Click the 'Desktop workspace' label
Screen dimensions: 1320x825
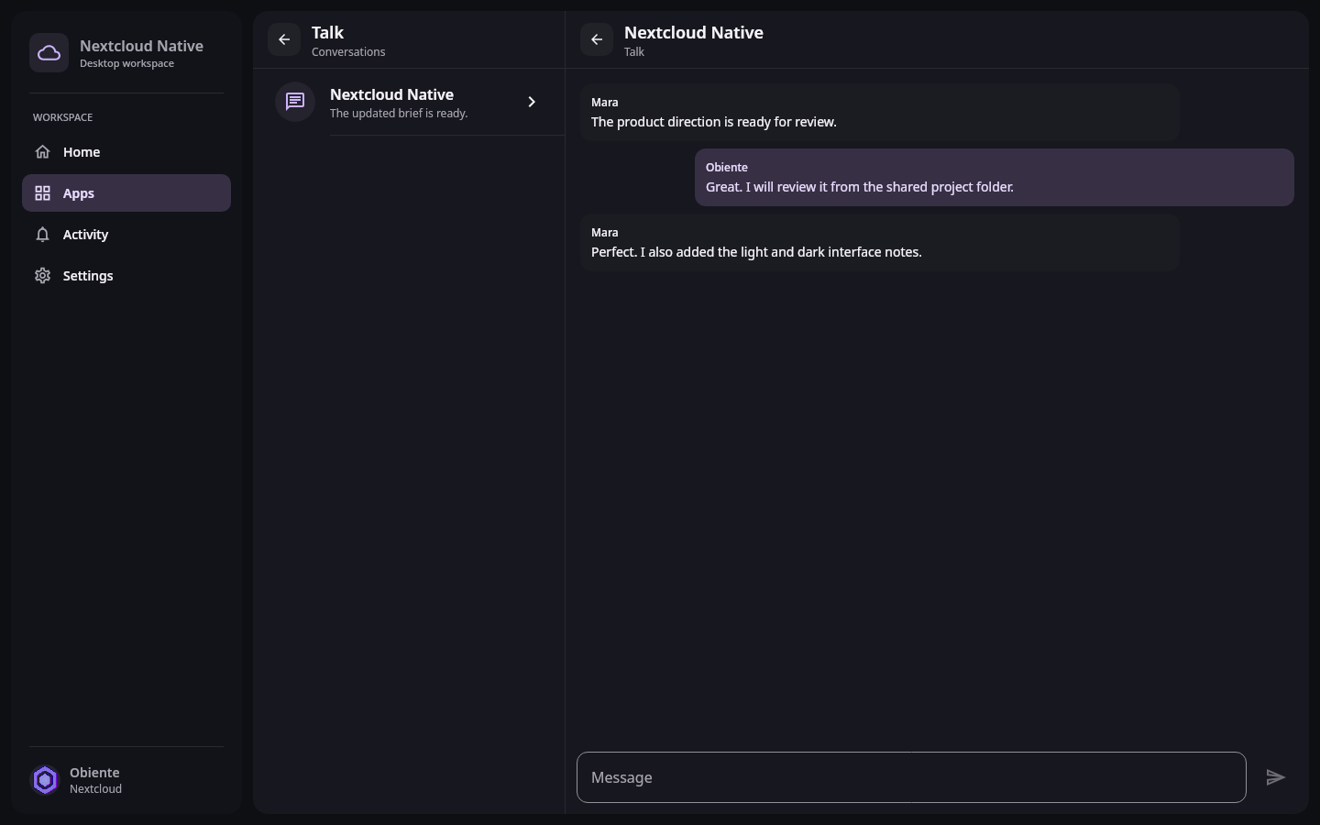pos(126,64)
